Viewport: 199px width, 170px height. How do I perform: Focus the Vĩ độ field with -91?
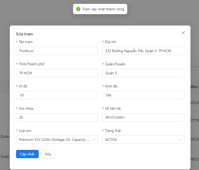pos(57,95)
